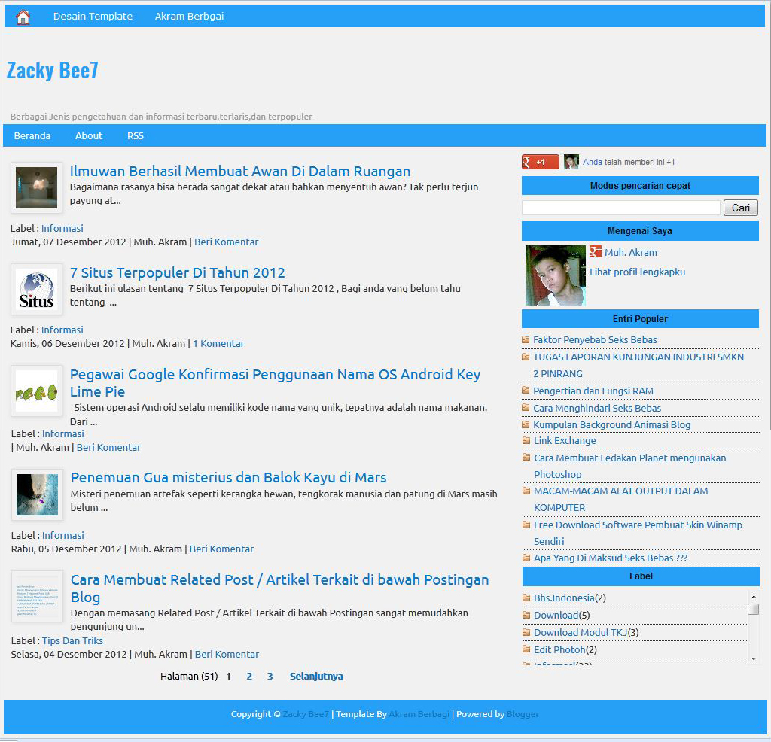Click the Google+ badge beside Muh. Akram

pyautogui.click(x=595, y=252)
